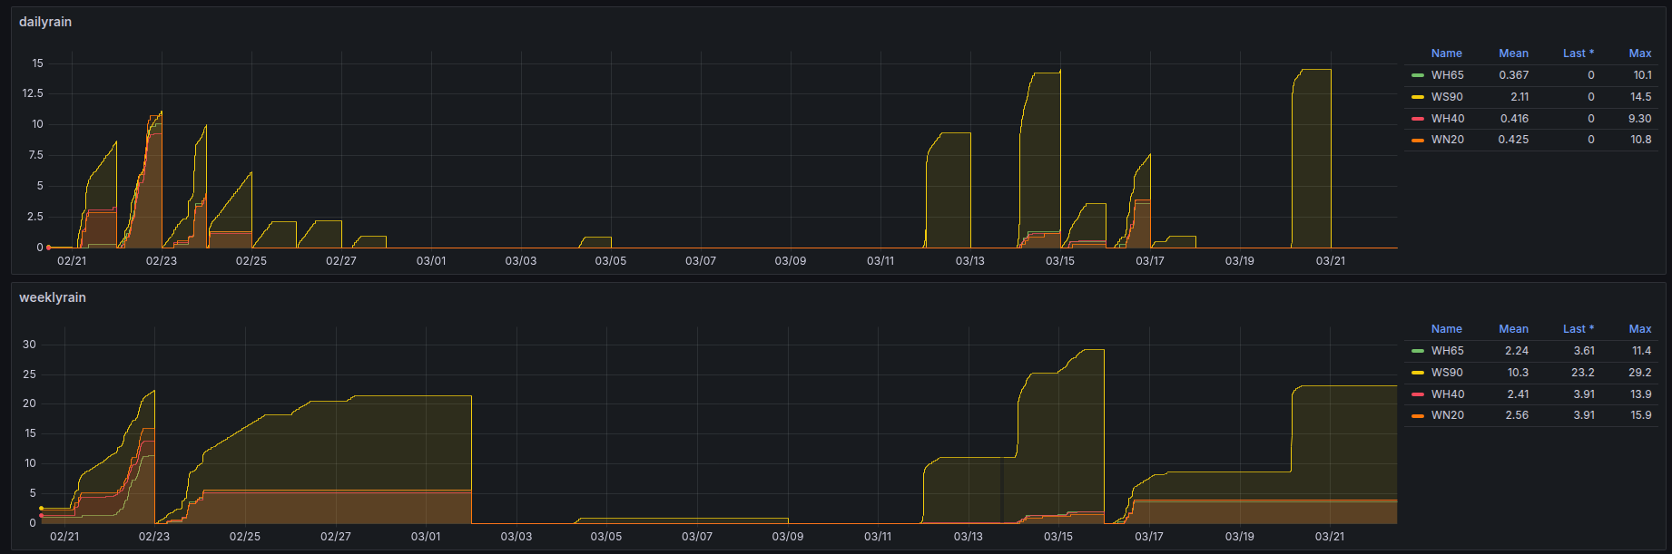Click the 03/21 yellow peak in dailyrain chart
1672x554 pixels.
1313,70
